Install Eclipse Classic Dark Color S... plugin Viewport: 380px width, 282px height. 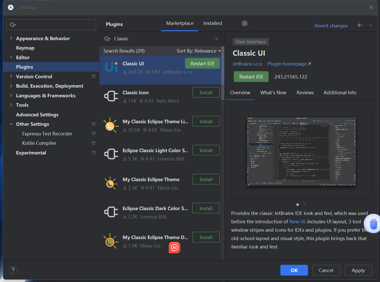[x=206, y=208]
